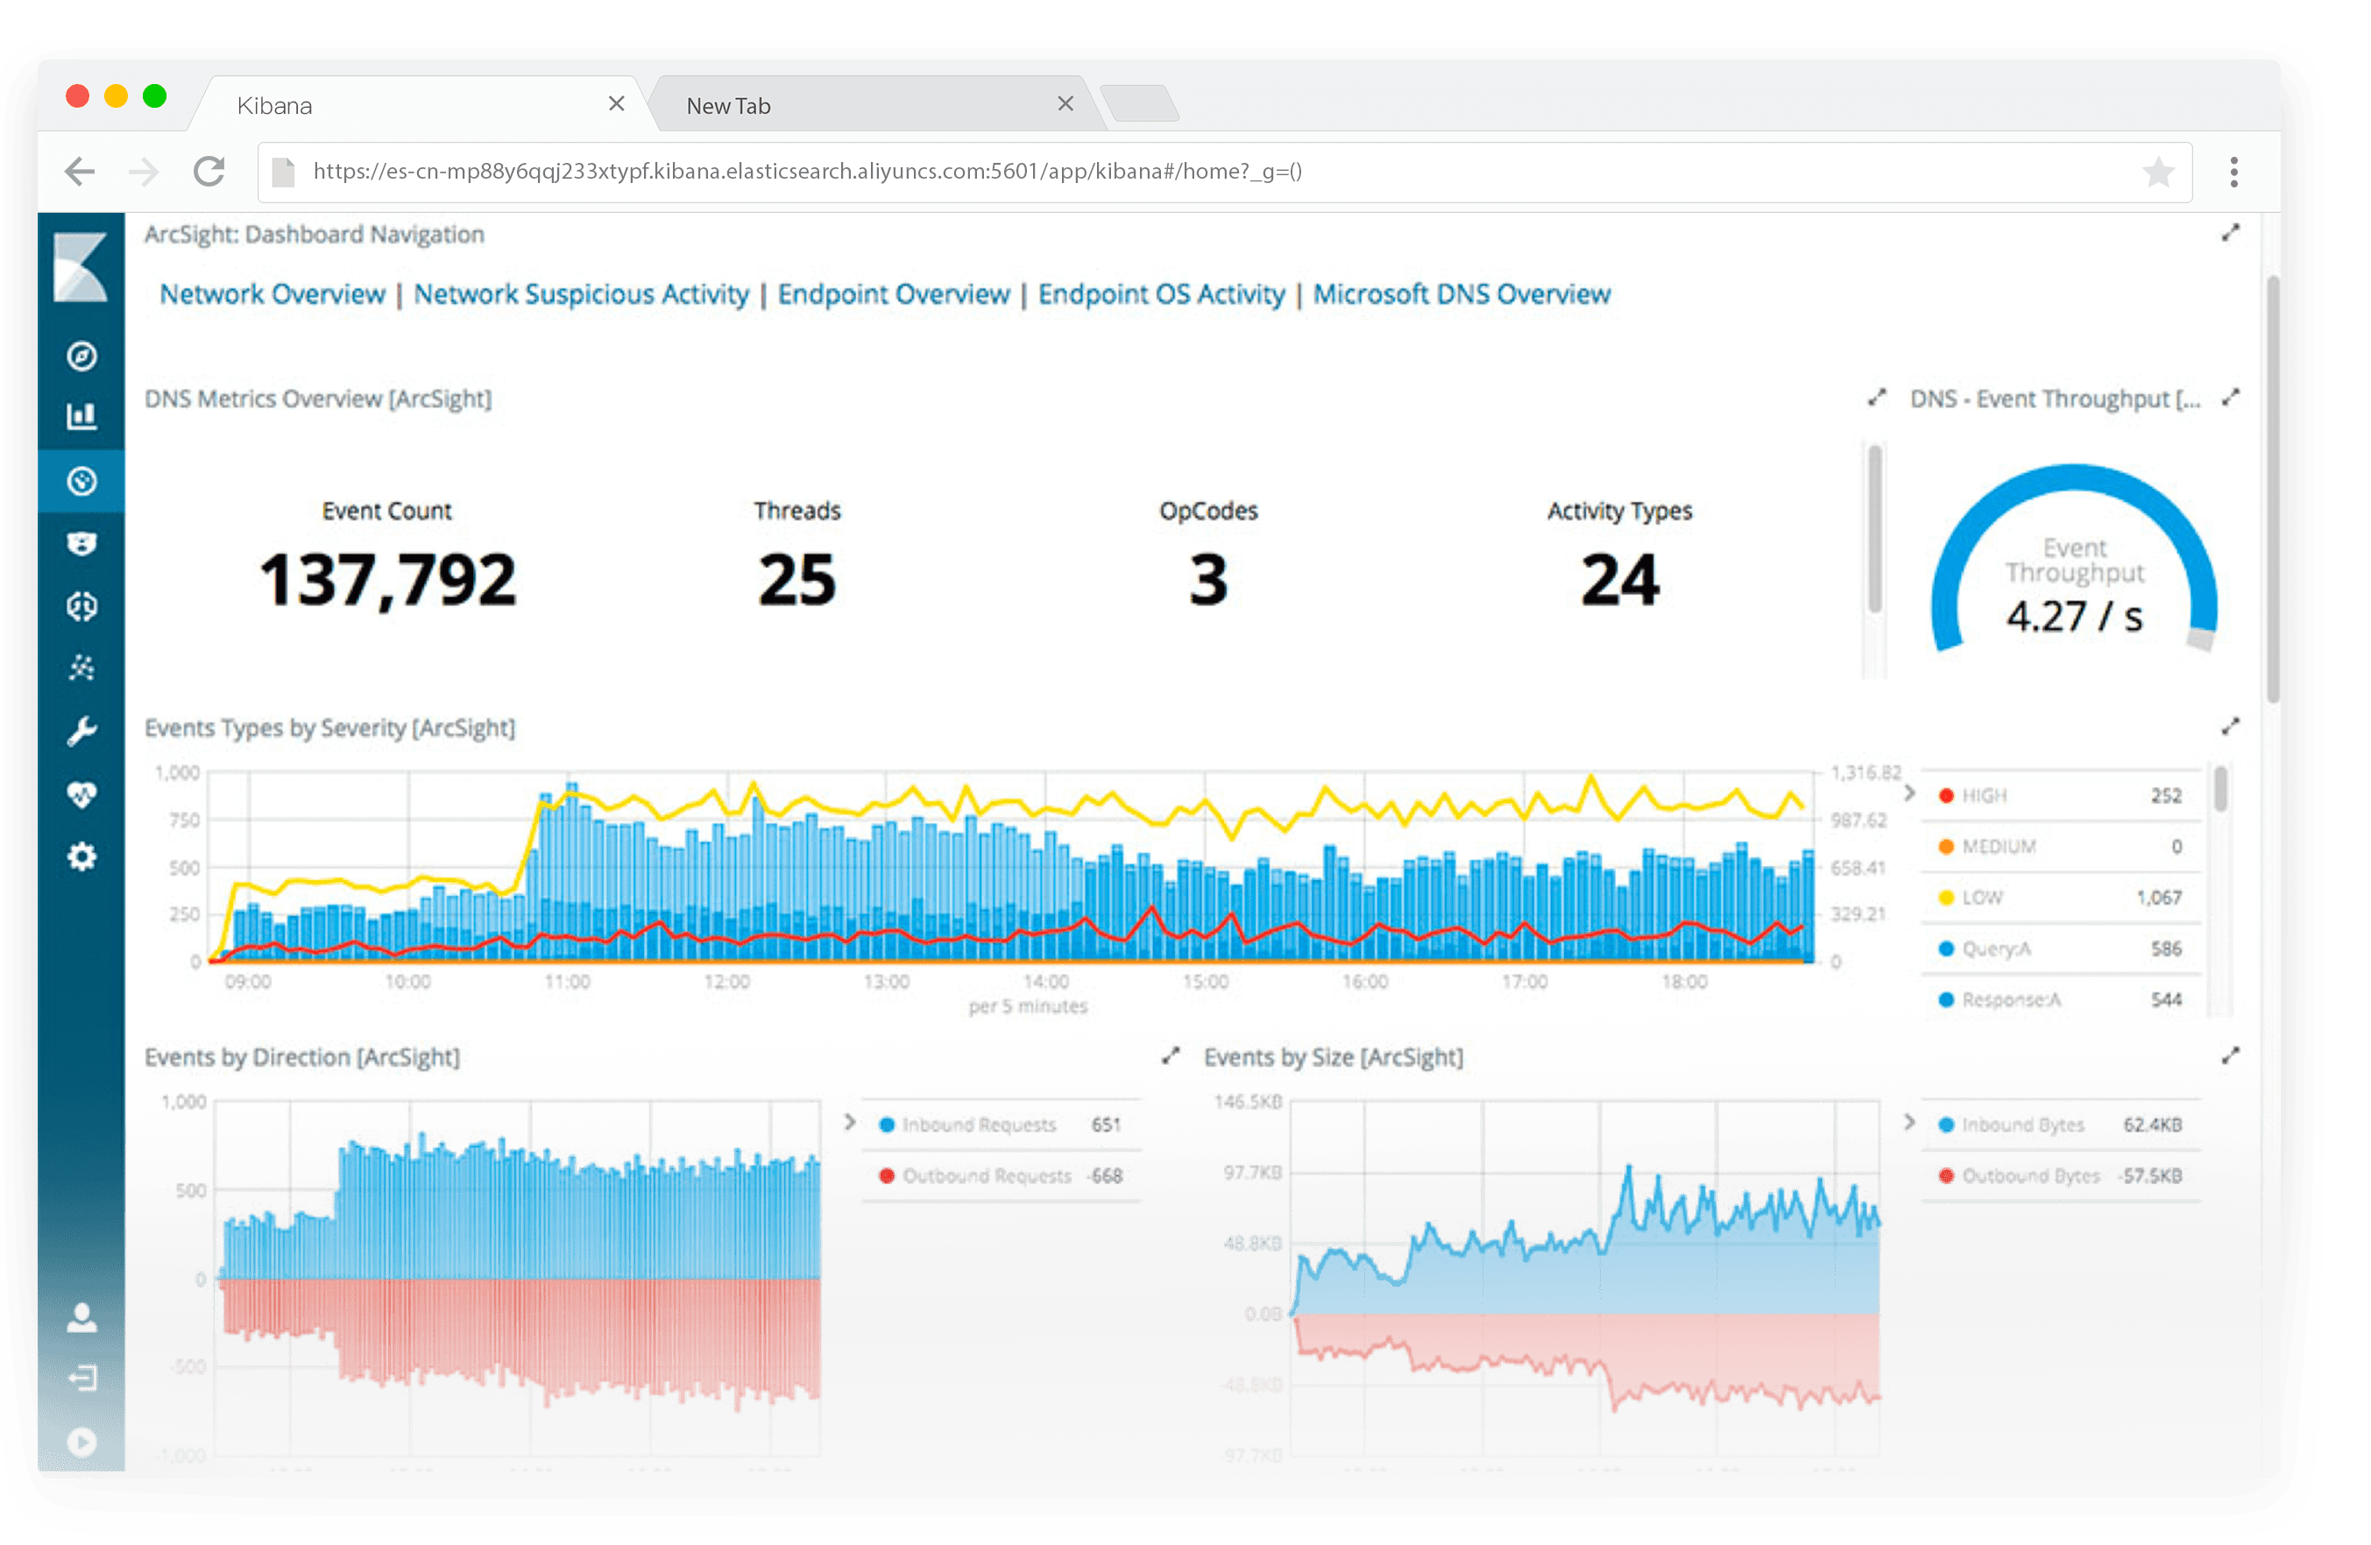The image size is (2371, 1545).
Task: Click the OpCodes value 3
Action: (1207, 581)
